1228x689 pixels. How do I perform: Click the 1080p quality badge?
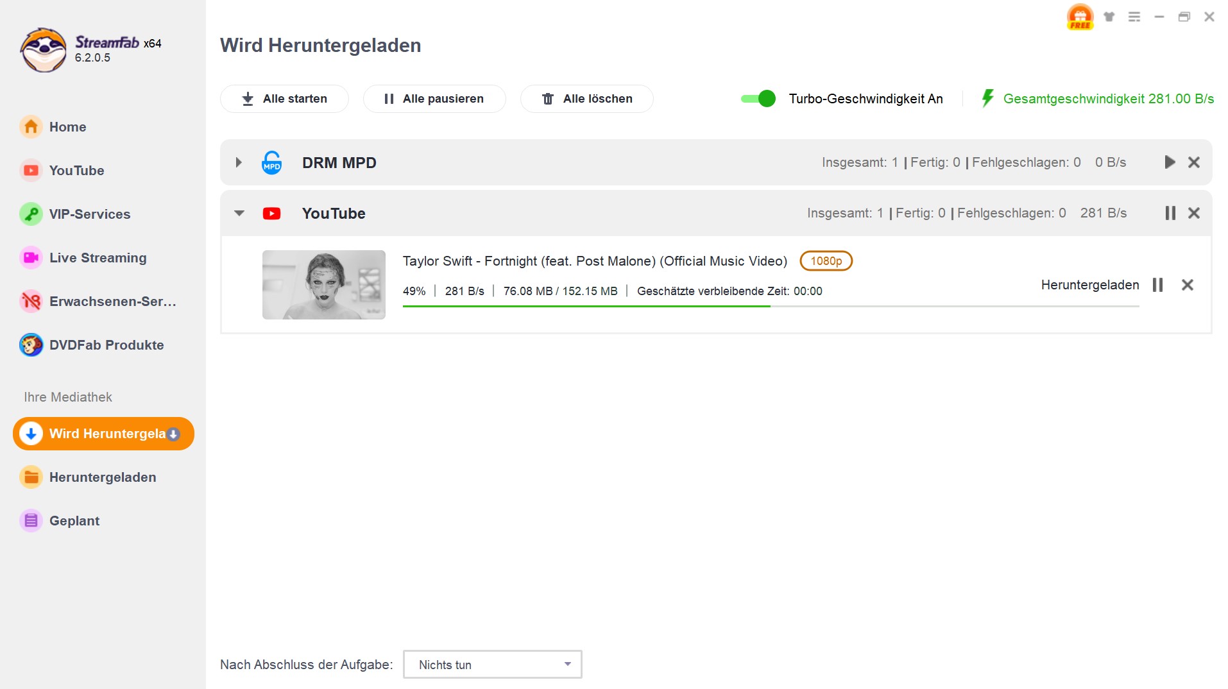826,261
